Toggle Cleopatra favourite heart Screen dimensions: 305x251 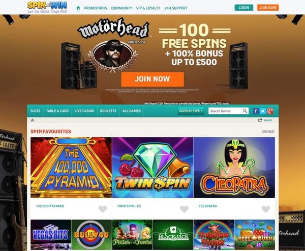click(x=266, y=209)
